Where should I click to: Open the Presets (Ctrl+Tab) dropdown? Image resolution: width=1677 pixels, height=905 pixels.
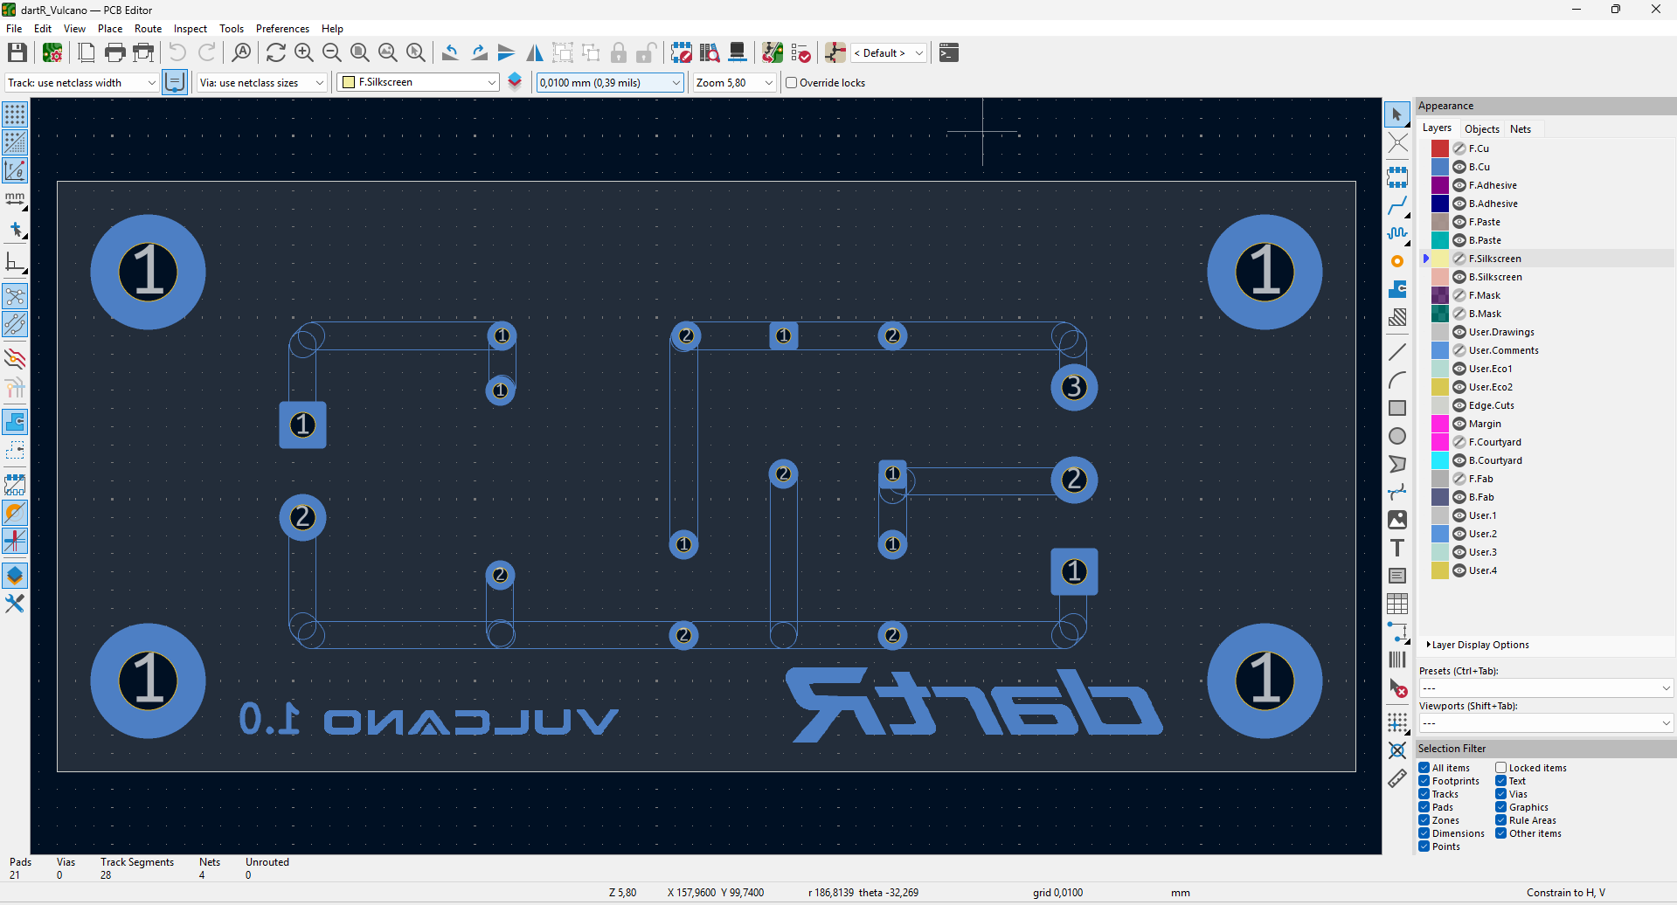(x=1545, y=688)
